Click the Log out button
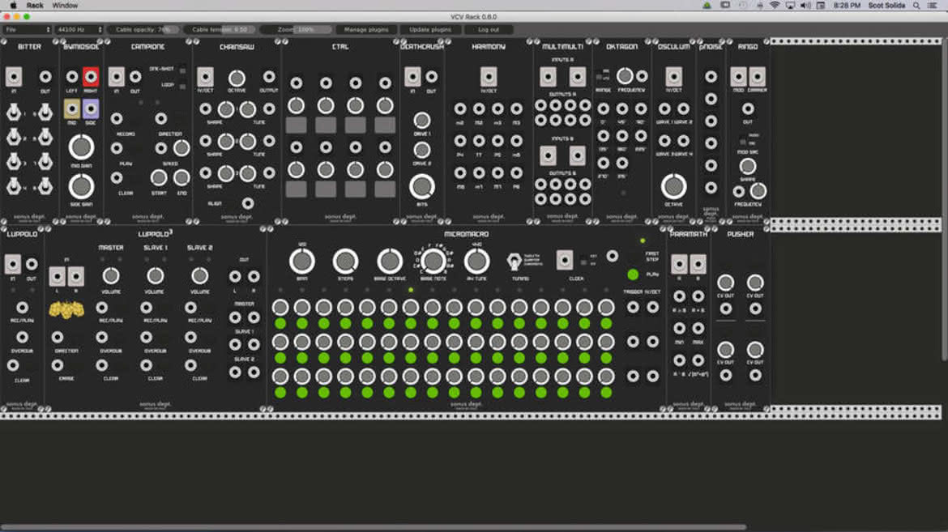Image resolution: width=948 pixels, height=532 pixels. (489, 30)
